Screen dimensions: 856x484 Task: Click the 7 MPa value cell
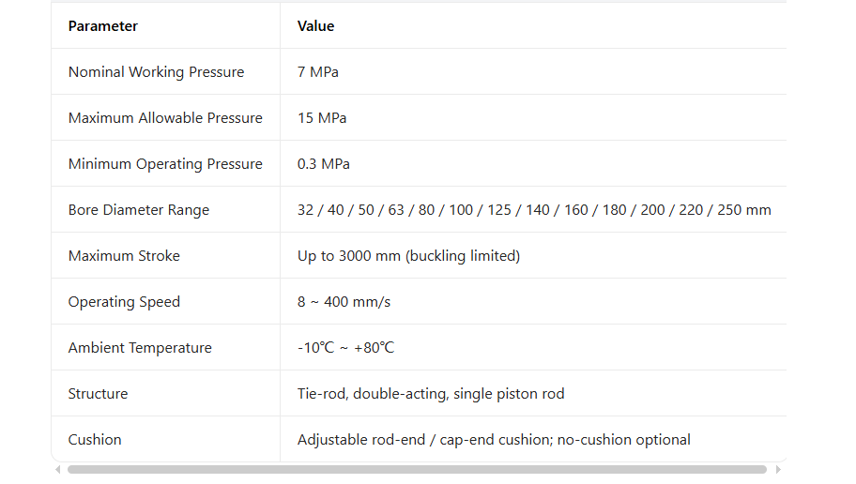(318, 72)
